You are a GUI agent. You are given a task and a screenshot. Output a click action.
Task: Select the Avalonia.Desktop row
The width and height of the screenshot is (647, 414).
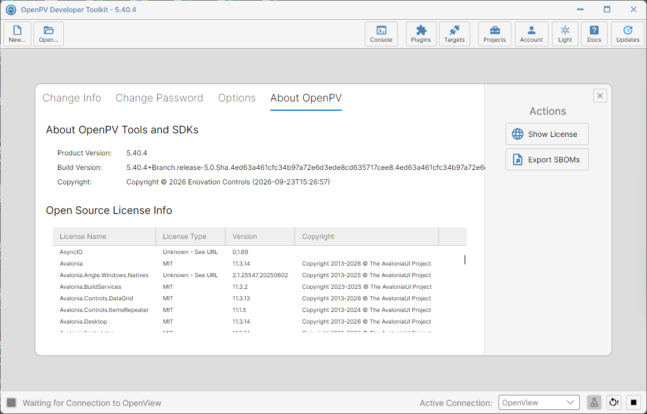[x=260, y=321]
